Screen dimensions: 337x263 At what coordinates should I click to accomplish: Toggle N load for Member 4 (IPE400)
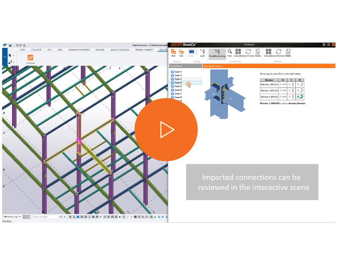pos(283,97)
